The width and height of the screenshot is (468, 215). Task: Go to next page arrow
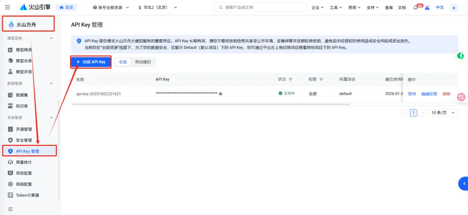(422, 113)
